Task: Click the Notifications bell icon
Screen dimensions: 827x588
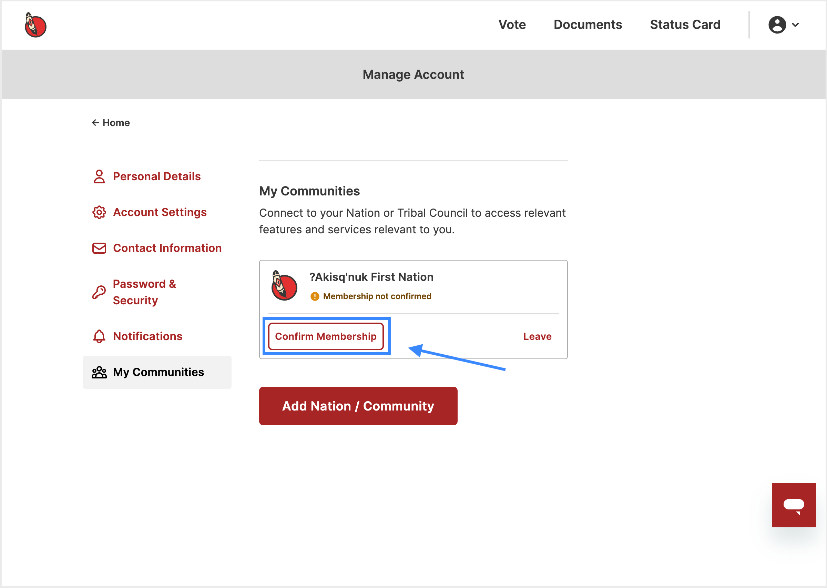Action: (99, 336)
